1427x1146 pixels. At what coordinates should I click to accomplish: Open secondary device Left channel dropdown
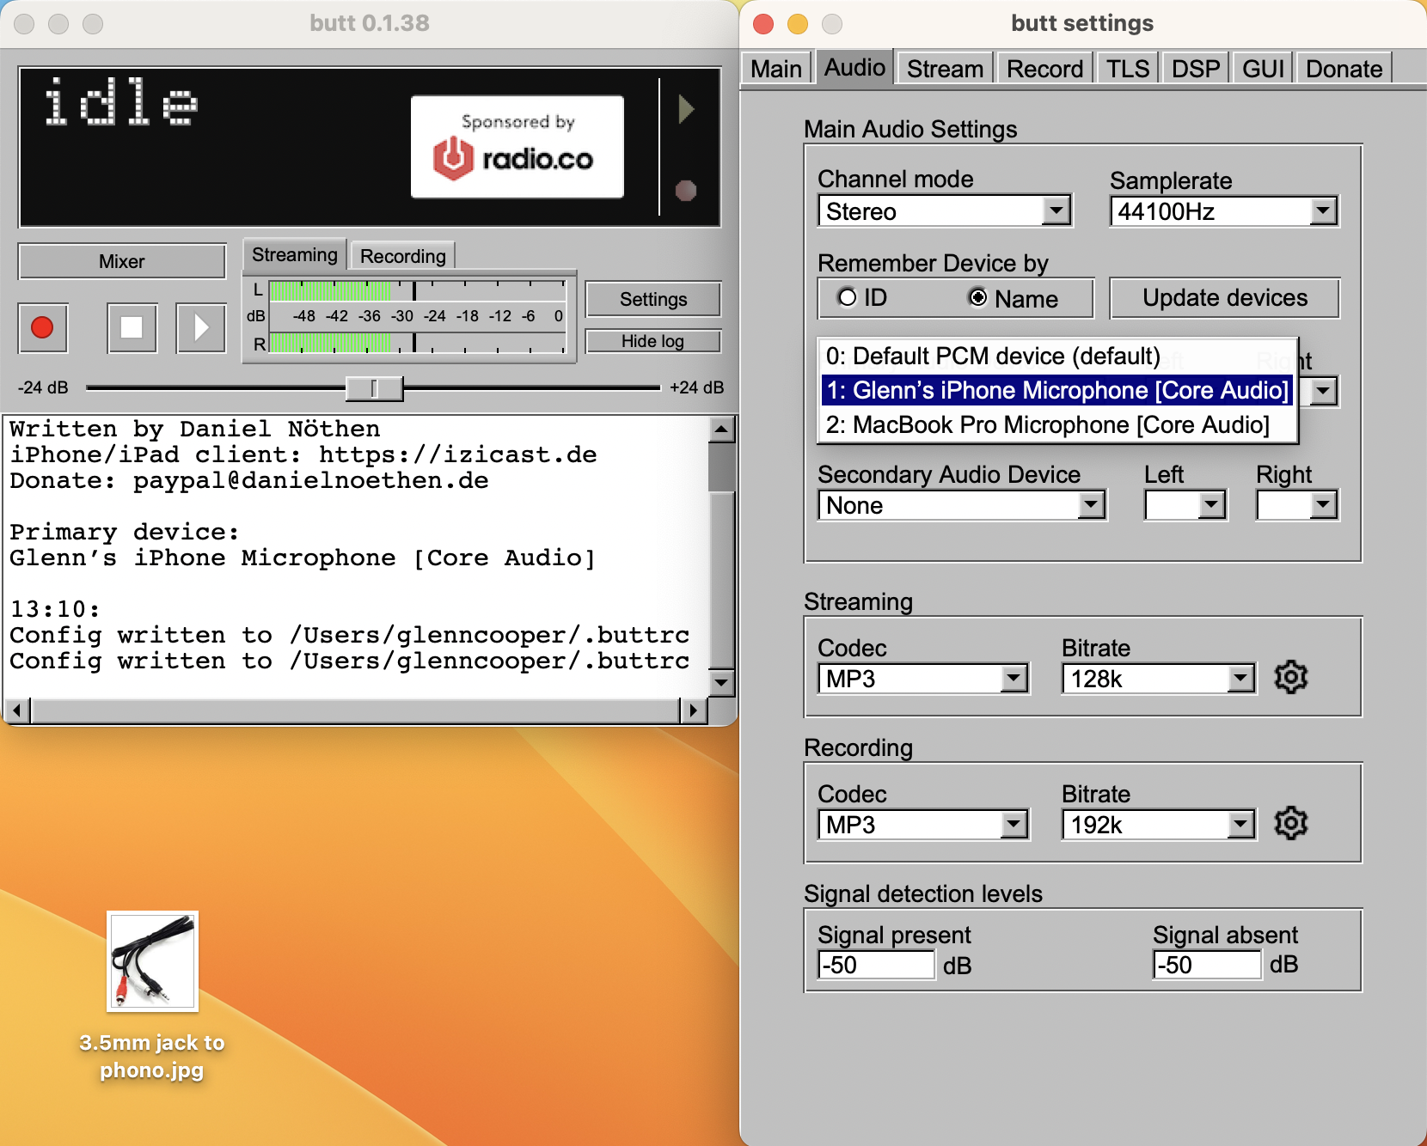pos(1185,505)
